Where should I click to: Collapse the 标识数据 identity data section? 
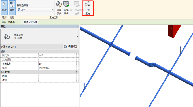(x=77, y=72)
